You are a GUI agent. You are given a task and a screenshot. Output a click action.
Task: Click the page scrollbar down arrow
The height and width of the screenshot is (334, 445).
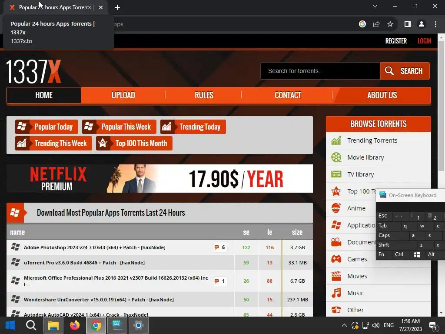click(441, 313)
